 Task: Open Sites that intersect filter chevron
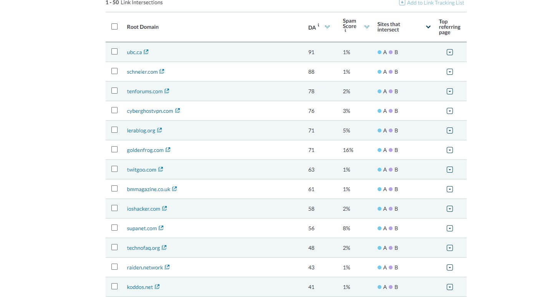point(428,27)
